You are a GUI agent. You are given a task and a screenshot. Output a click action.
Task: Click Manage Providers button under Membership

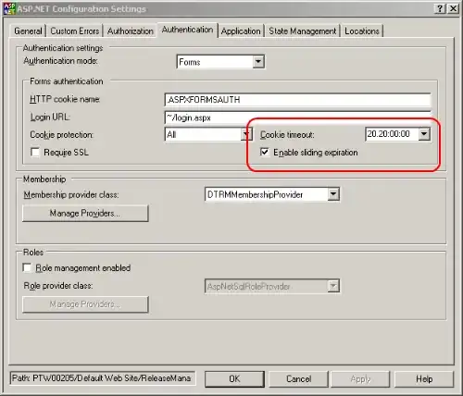85,214
